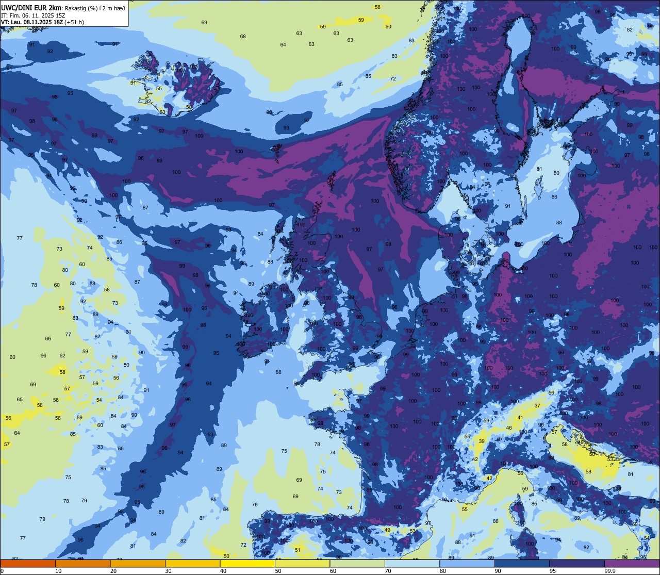The width and height of the screenshot is (660, 575).
Task: Click the '30' legend scale label
Action: point(168,571)
